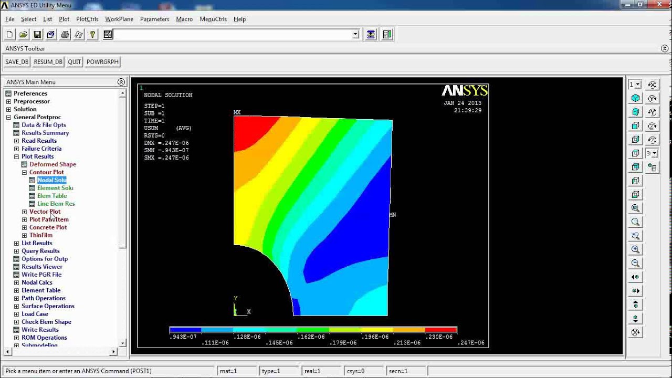Open the PlotCtrls menu
This screenshot has width=672, height=378.
pos(87,19)
